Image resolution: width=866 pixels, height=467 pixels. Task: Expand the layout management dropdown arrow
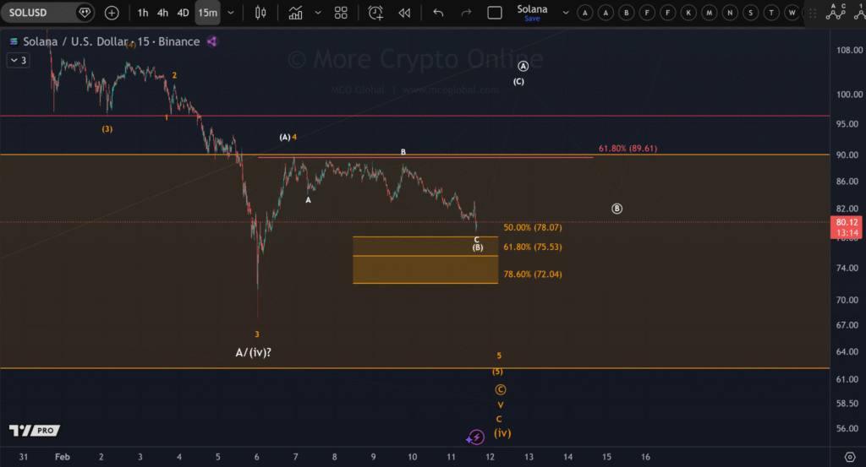point(566,13)
